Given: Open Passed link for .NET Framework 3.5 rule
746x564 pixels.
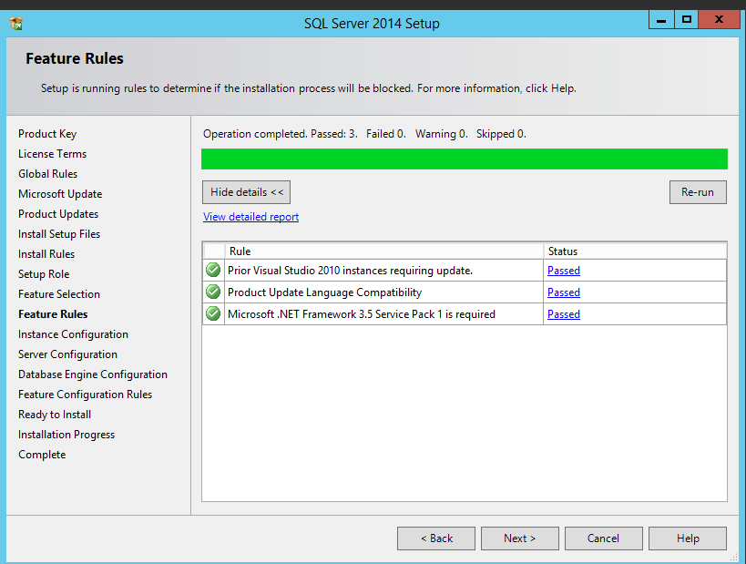Looking at the screenshot, I should coord(564,314).
